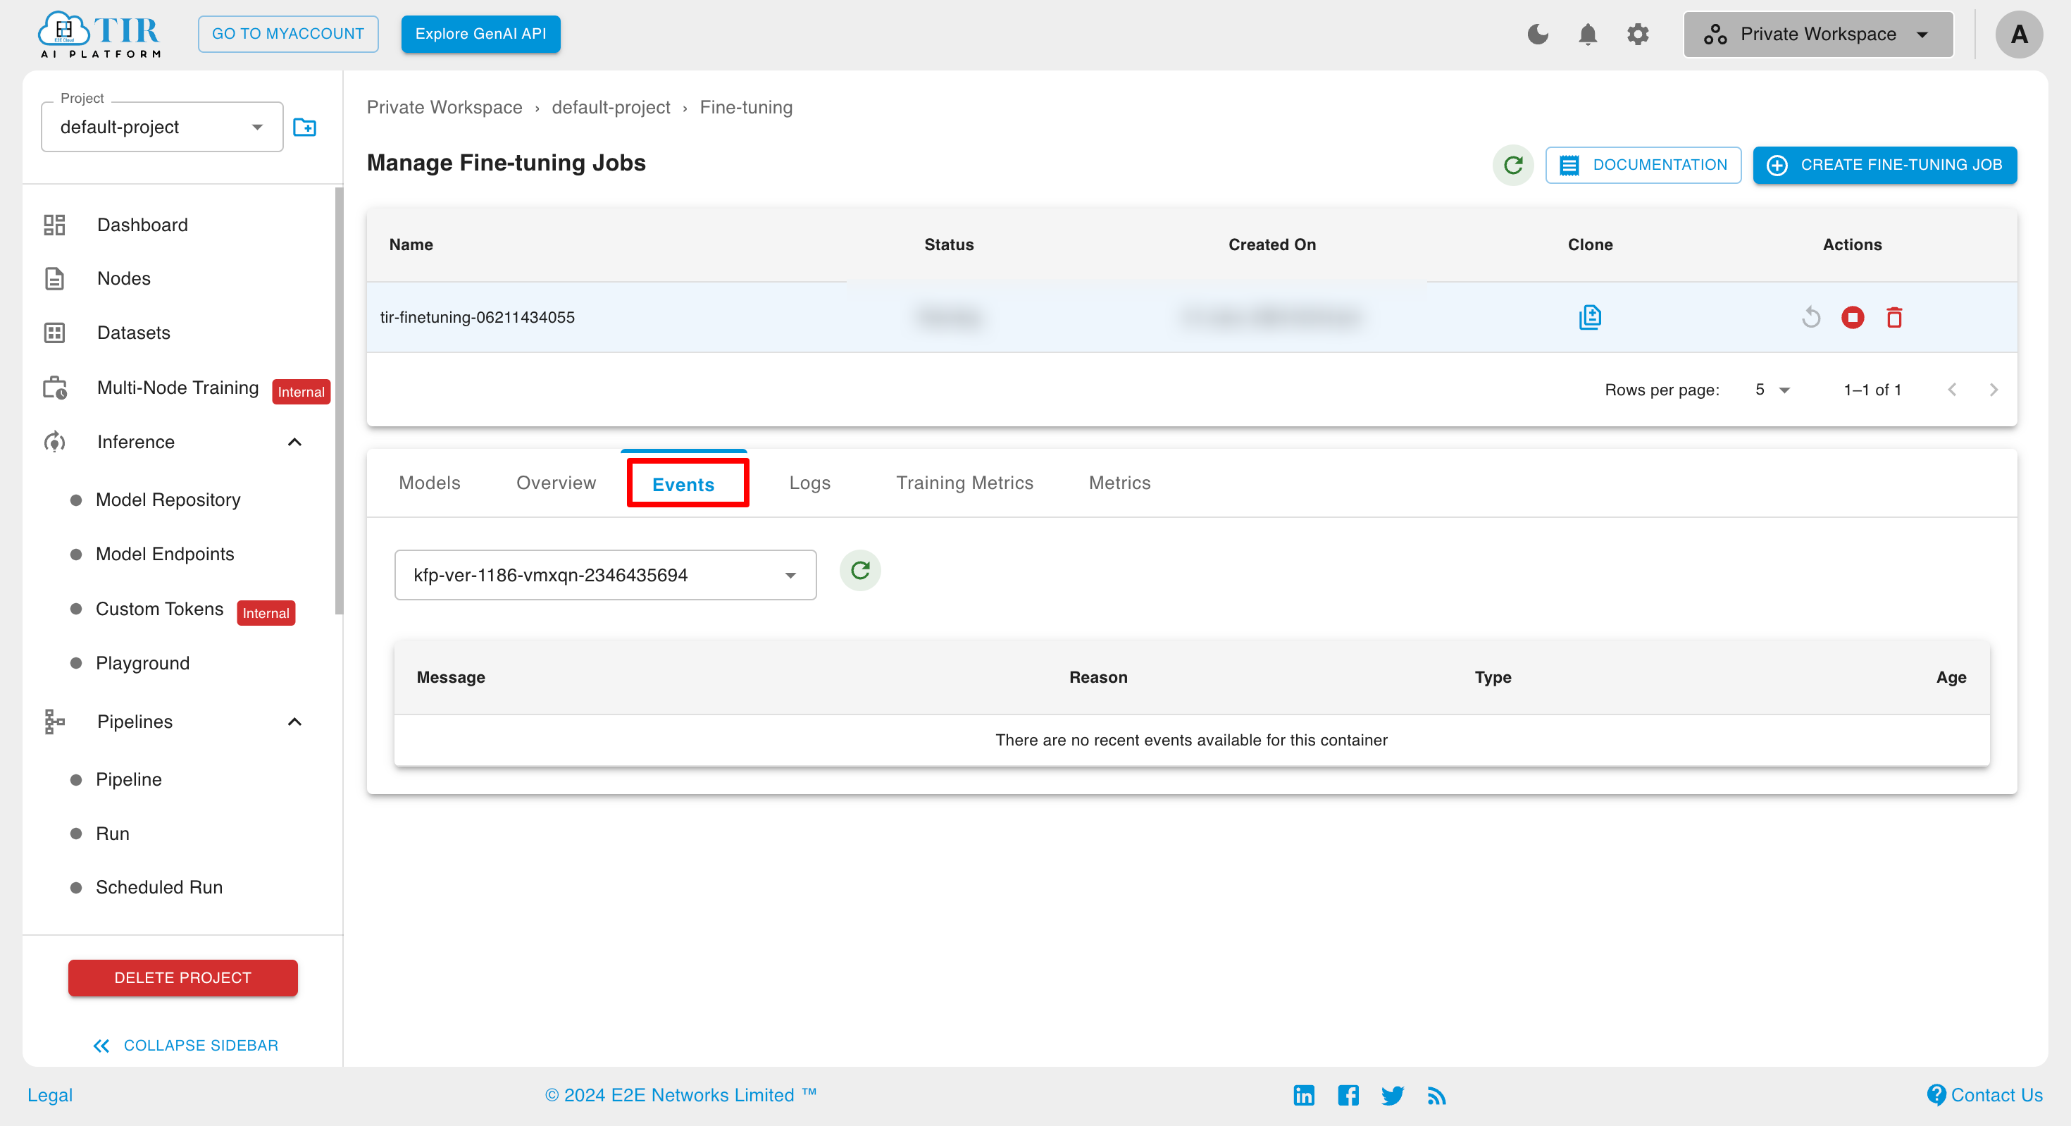Viewport: 2071px width, 1126px height.
Task: Click the Datasets table icon
Action: pos(55,332)
